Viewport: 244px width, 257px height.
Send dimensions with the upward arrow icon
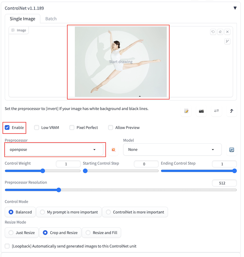click(231, 111)
